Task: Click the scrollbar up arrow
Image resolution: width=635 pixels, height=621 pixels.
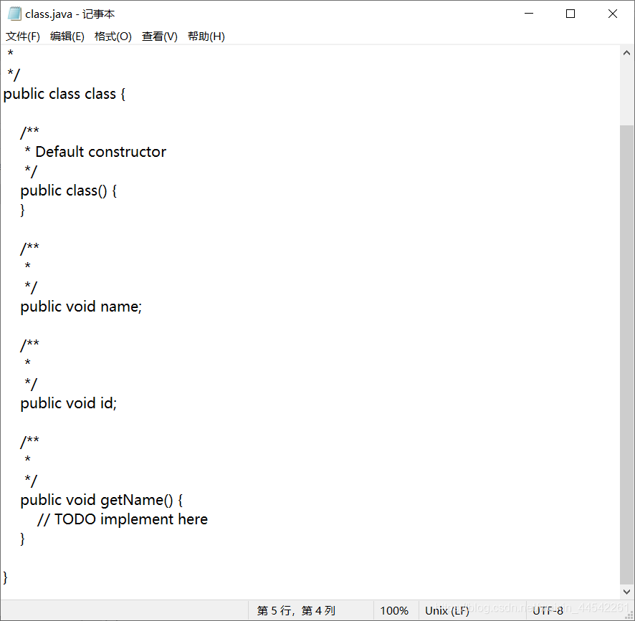Action: coord(627,51)
